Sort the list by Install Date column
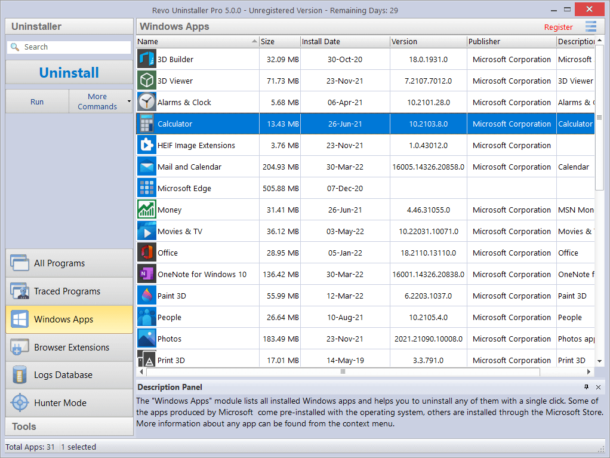This screenshot has width=610, height=458. (x=344, y=42)
